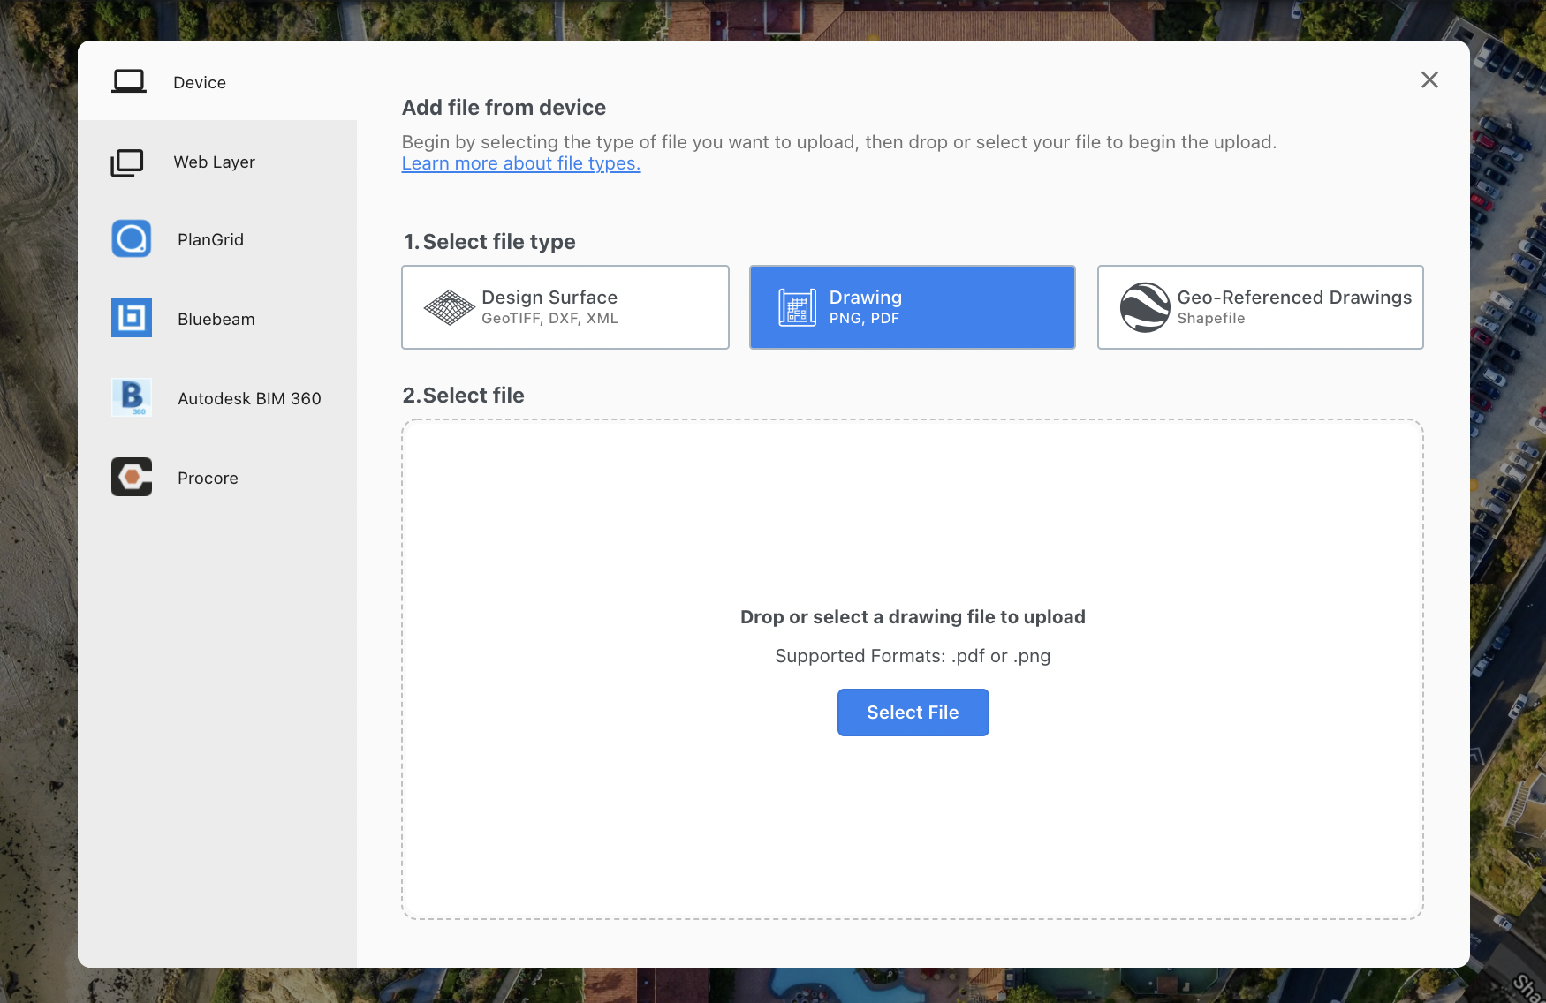1546x1003 pixels.
Task: Close the add file dialog
Action: [x=1429, y=79]
